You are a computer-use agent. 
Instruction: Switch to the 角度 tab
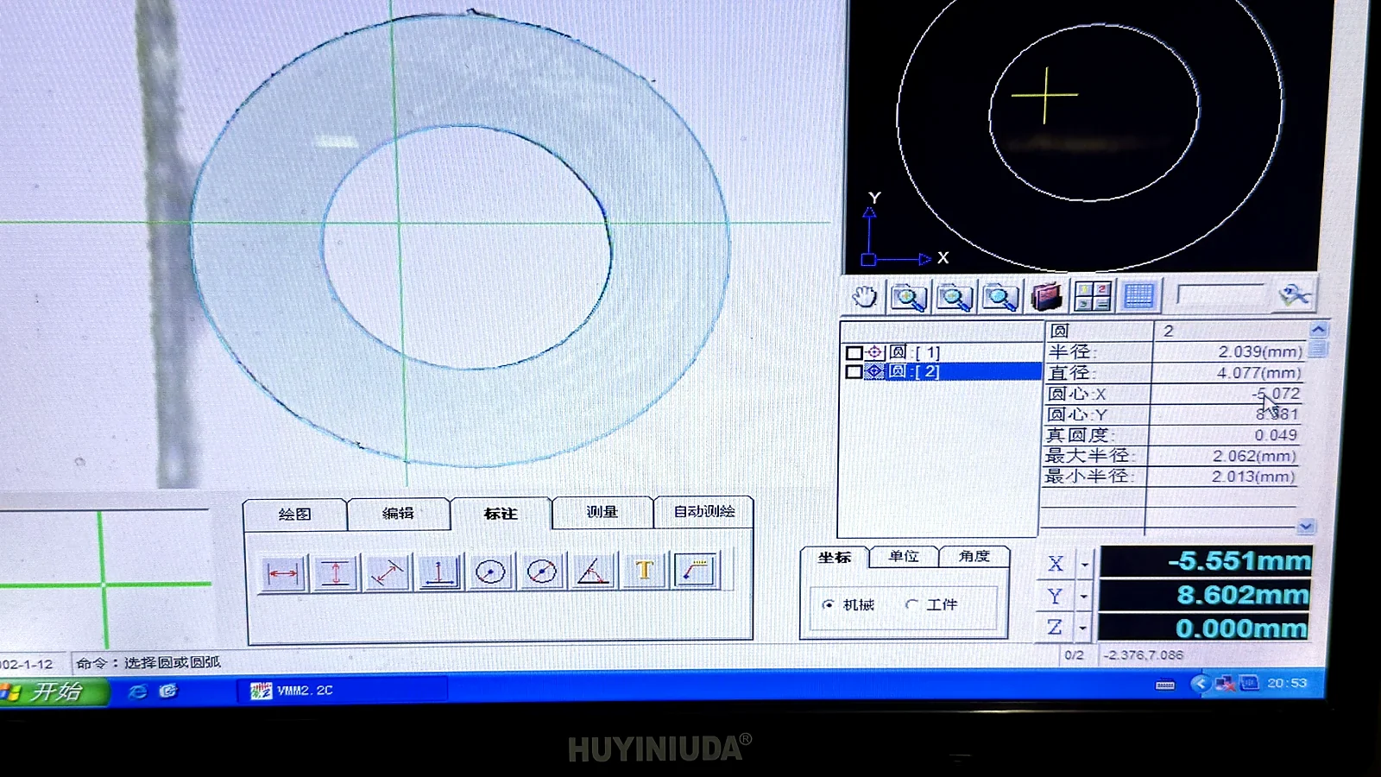pyautogui.click(x=974, y=556)
